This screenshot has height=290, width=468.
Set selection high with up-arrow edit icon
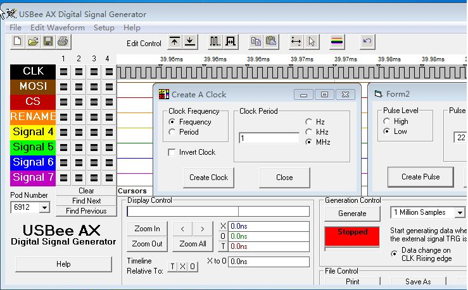click(175, 42)
